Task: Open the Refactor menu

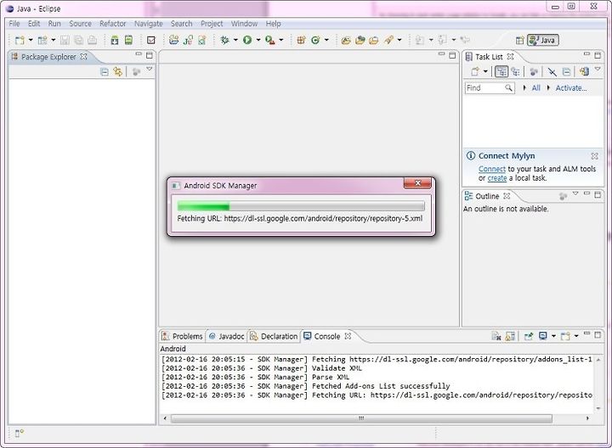Action: (x=113, y=24)
